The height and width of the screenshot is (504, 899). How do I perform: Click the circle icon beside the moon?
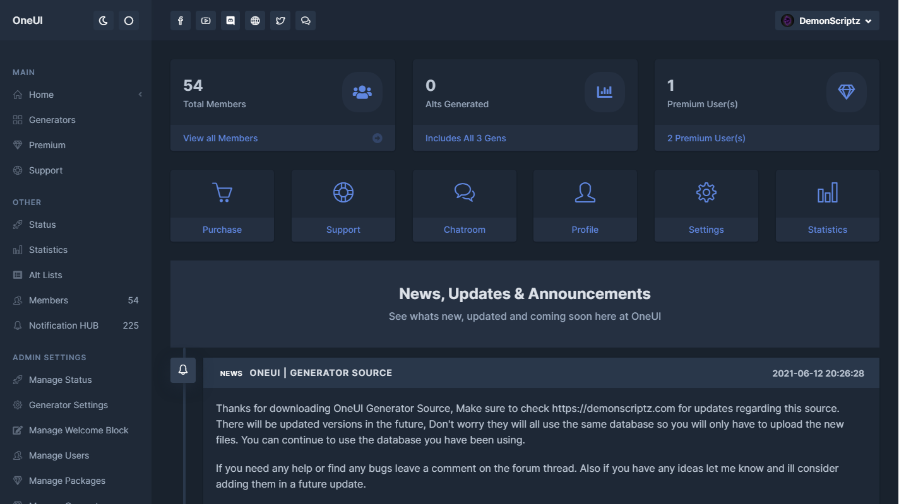pyautogui.click(x=129, y=21)
